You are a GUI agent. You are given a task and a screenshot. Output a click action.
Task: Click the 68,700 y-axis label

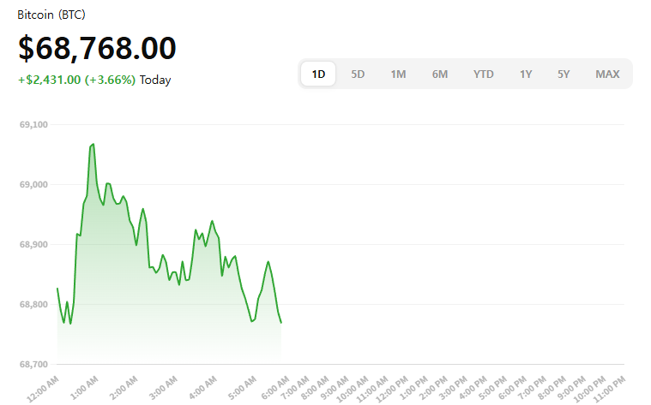[33, 365]
